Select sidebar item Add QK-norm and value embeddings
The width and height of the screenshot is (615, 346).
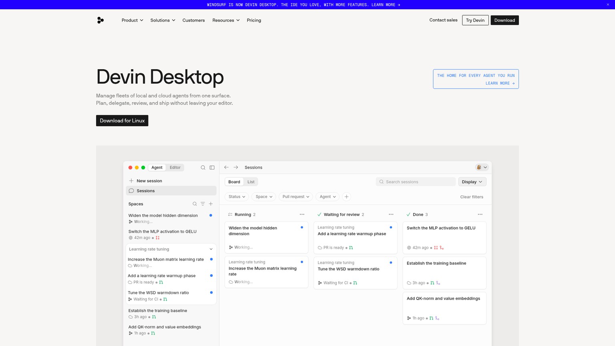171,330
